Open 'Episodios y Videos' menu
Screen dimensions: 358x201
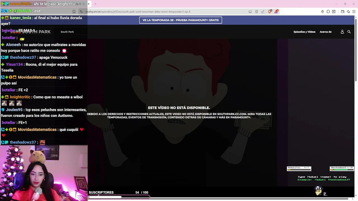(x=304, y=32)
